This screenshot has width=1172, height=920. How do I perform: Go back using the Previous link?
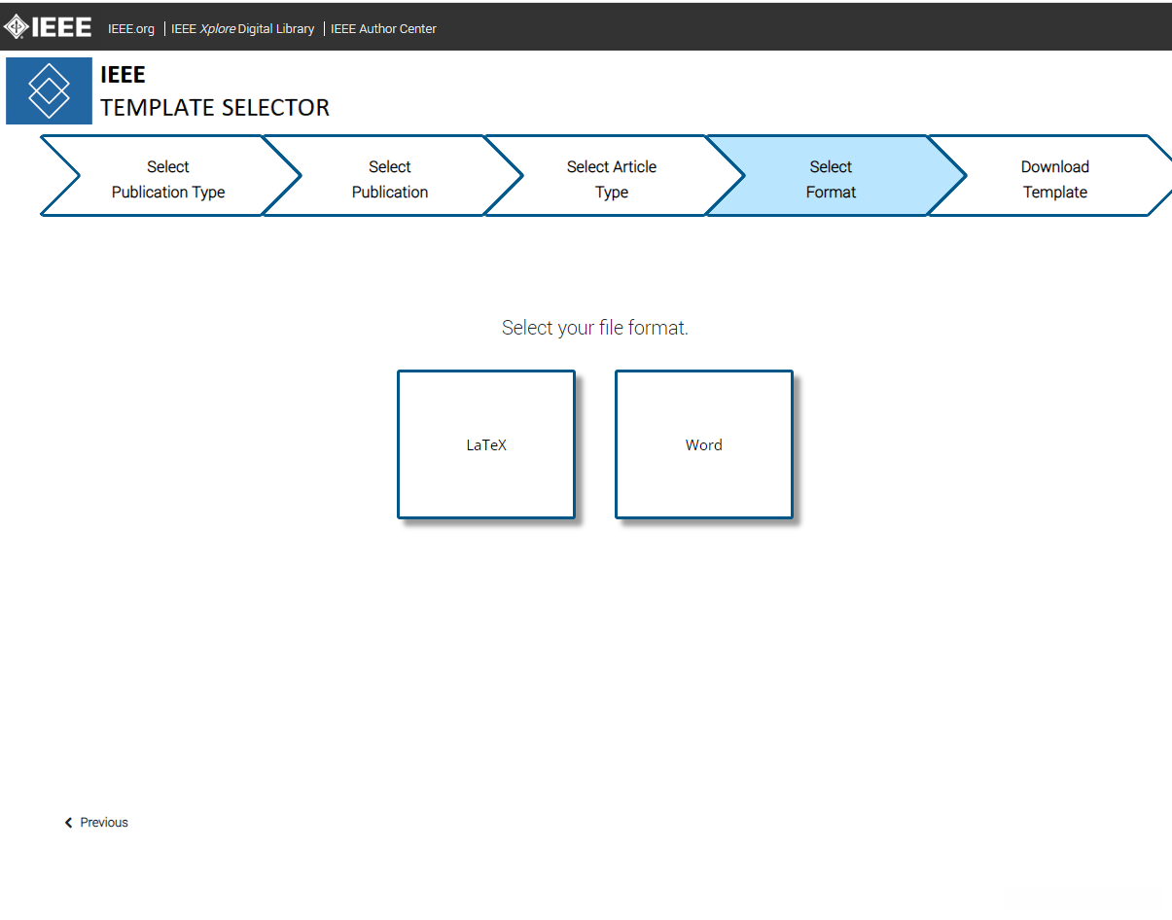[x=96, y=822]
